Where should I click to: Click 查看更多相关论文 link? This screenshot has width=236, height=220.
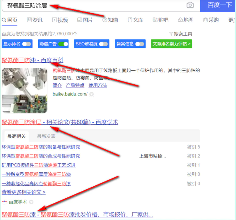tap(24, 192)
